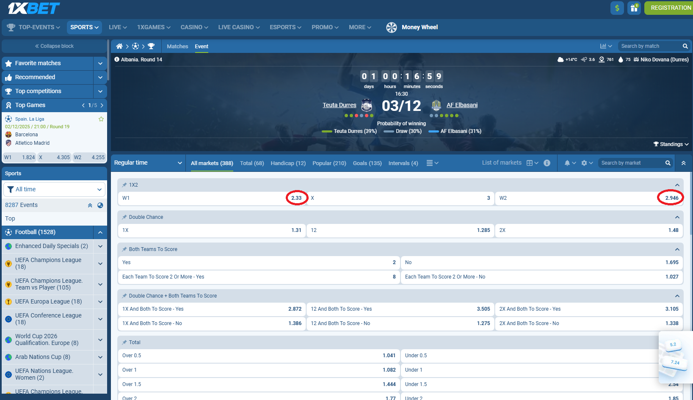
Task: Open the CASINO menu
Action: point(194,27)
